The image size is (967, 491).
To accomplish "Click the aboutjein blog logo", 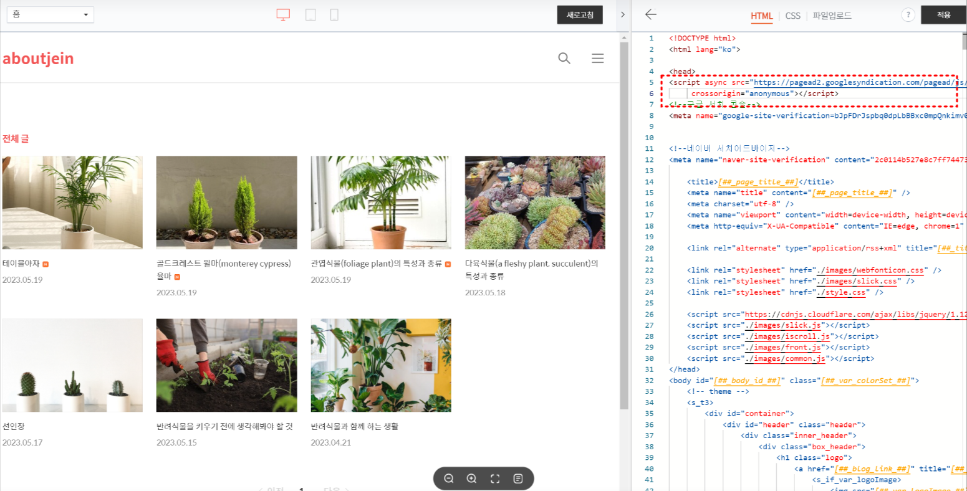I will point(38,59).
